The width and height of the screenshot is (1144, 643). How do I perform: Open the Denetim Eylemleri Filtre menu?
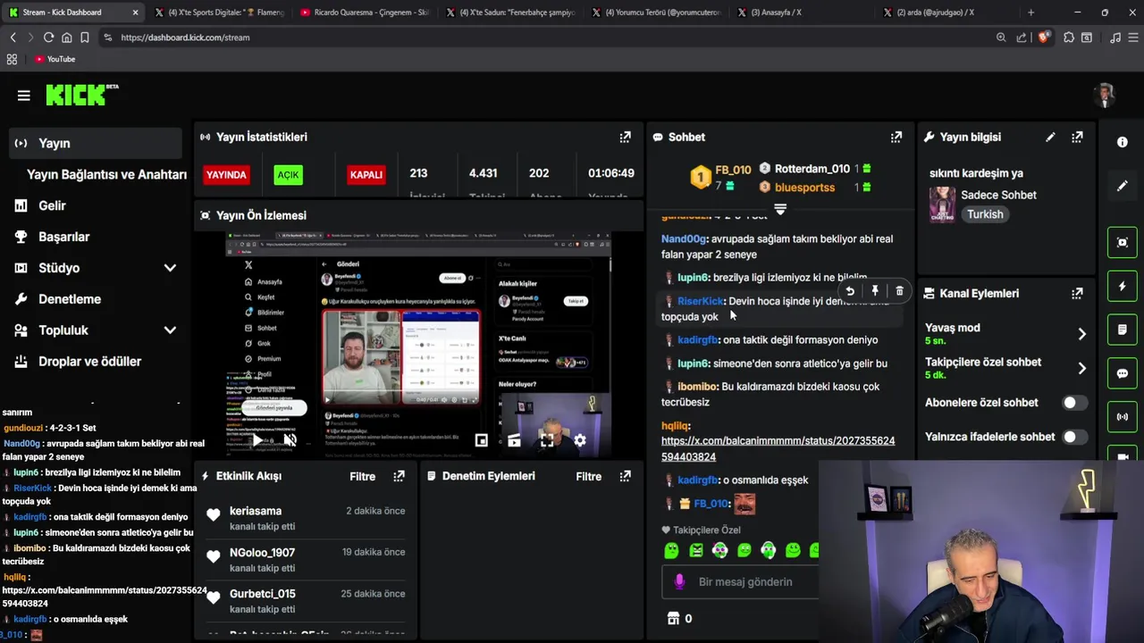coord(588,476)
